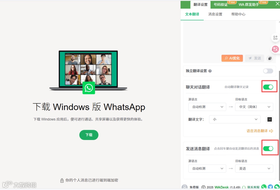Pick the black translation text color swatch
Screen dimensions: 280x190
click(x=270, y=119)
